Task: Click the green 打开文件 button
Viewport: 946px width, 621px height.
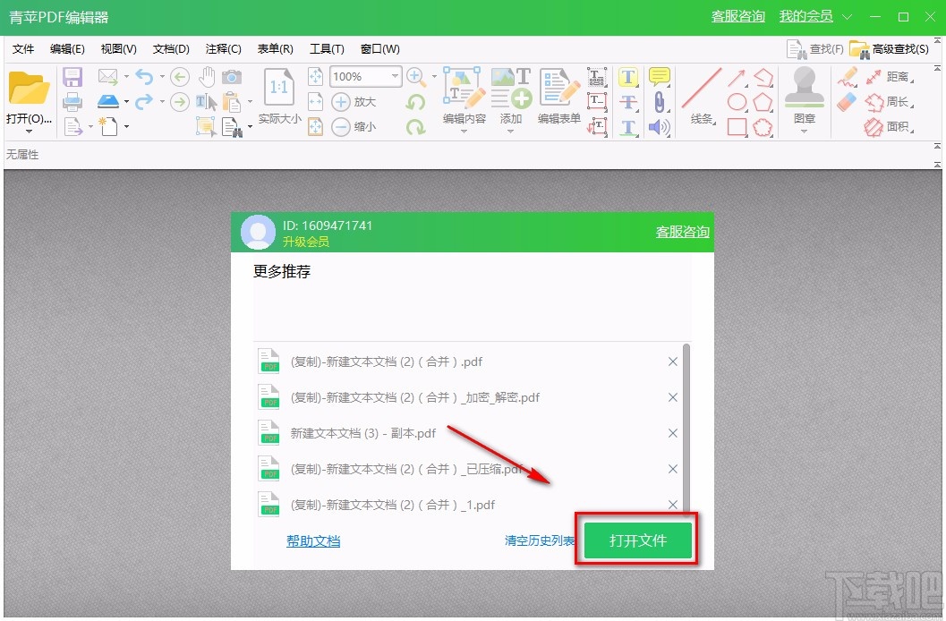Action: tap(637, 540)
